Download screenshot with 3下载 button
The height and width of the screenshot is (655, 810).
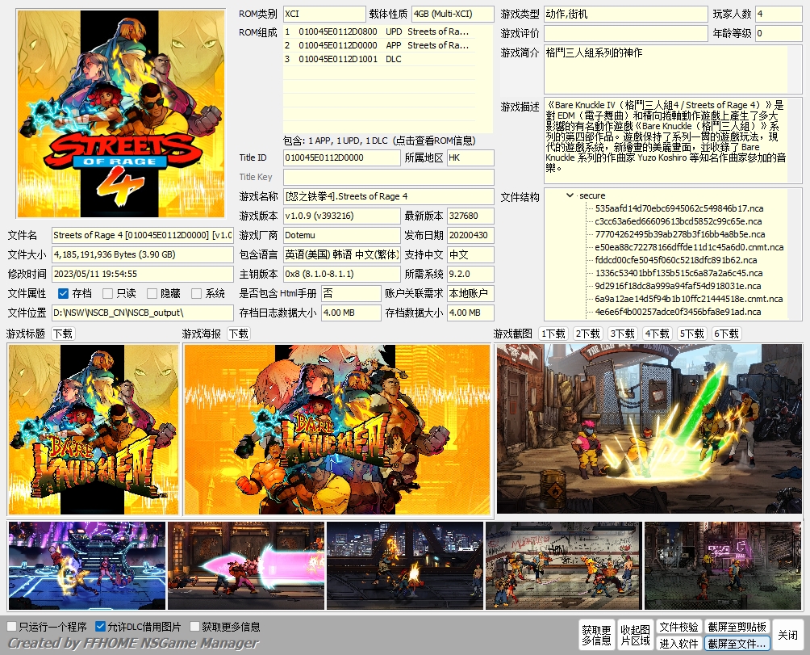click(623, 334)
